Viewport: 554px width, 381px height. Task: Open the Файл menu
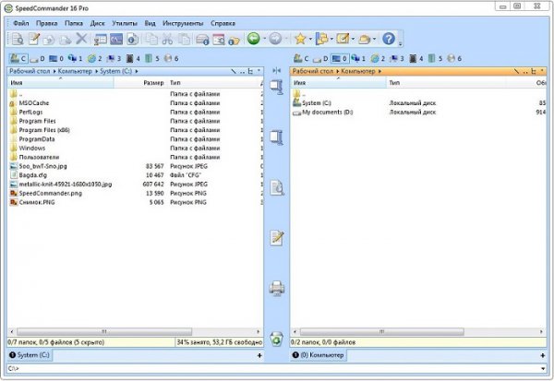[21, 23]
